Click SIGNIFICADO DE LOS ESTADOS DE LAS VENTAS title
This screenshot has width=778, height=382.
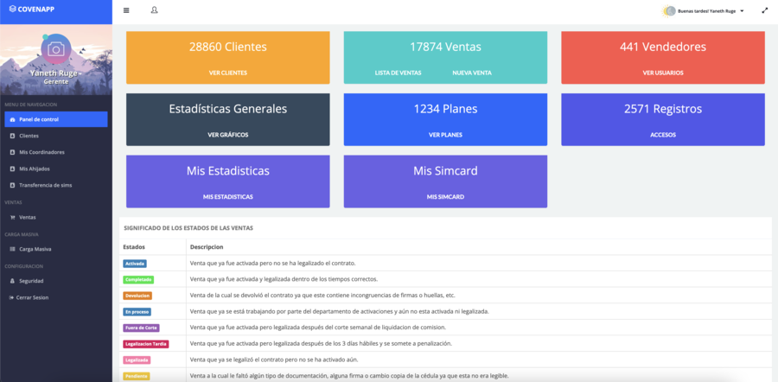tap(188, 228)
